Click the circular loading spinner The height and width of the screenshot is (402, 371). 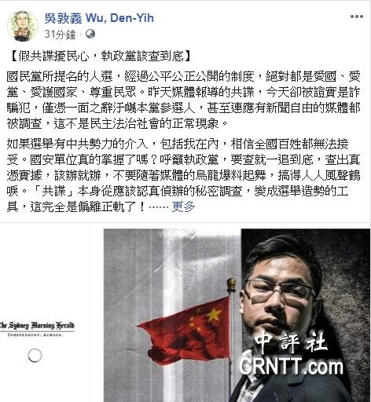click(35, 356)
